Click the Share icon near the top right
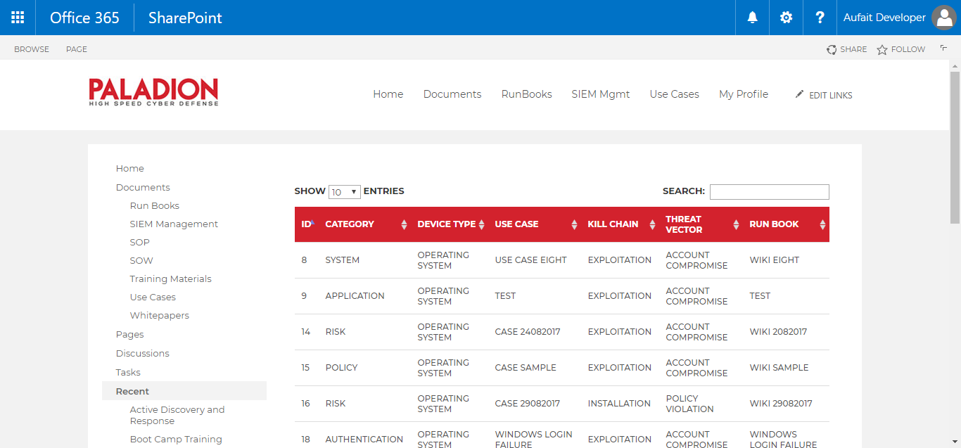Image resolution: width=961 pixels, height=448 pixels. click(832, 49)
